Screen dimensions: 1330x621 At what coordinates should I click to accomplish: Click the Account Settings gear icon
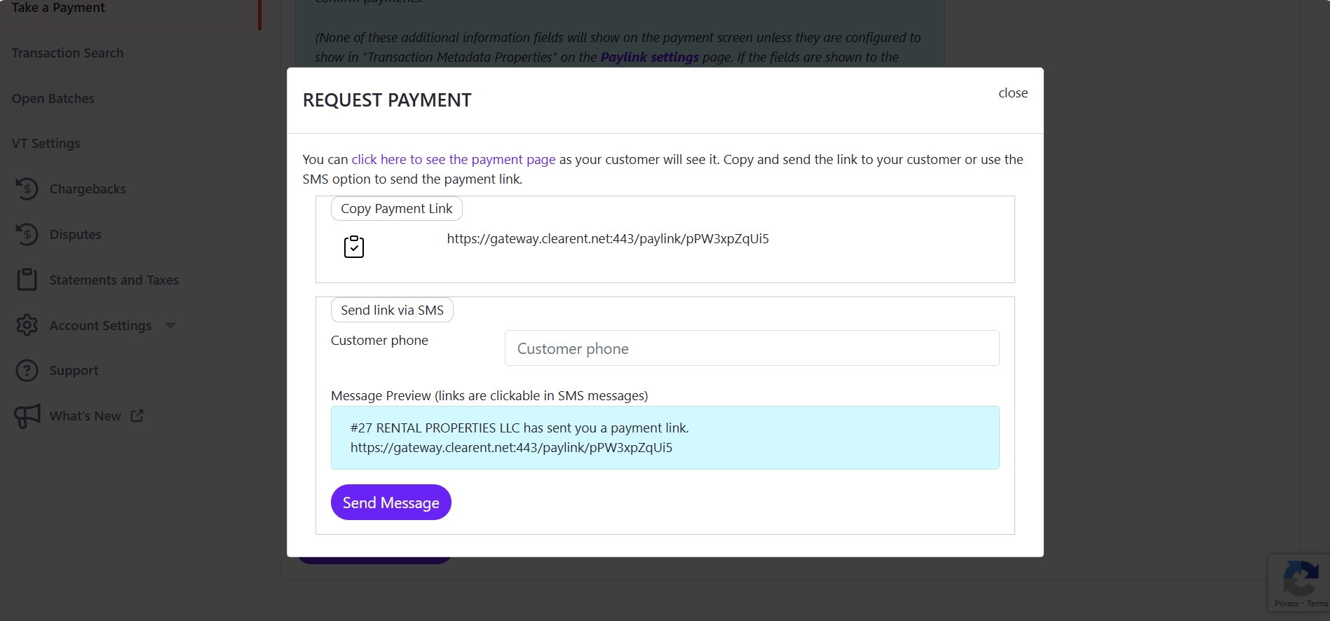pos(27,325)
